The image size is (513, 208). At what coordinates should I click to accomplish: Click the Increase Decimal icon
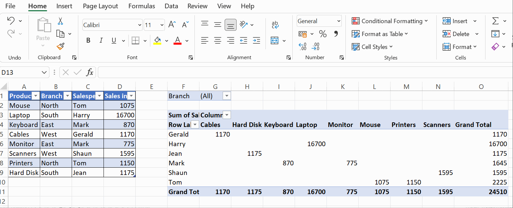(302, 47)
